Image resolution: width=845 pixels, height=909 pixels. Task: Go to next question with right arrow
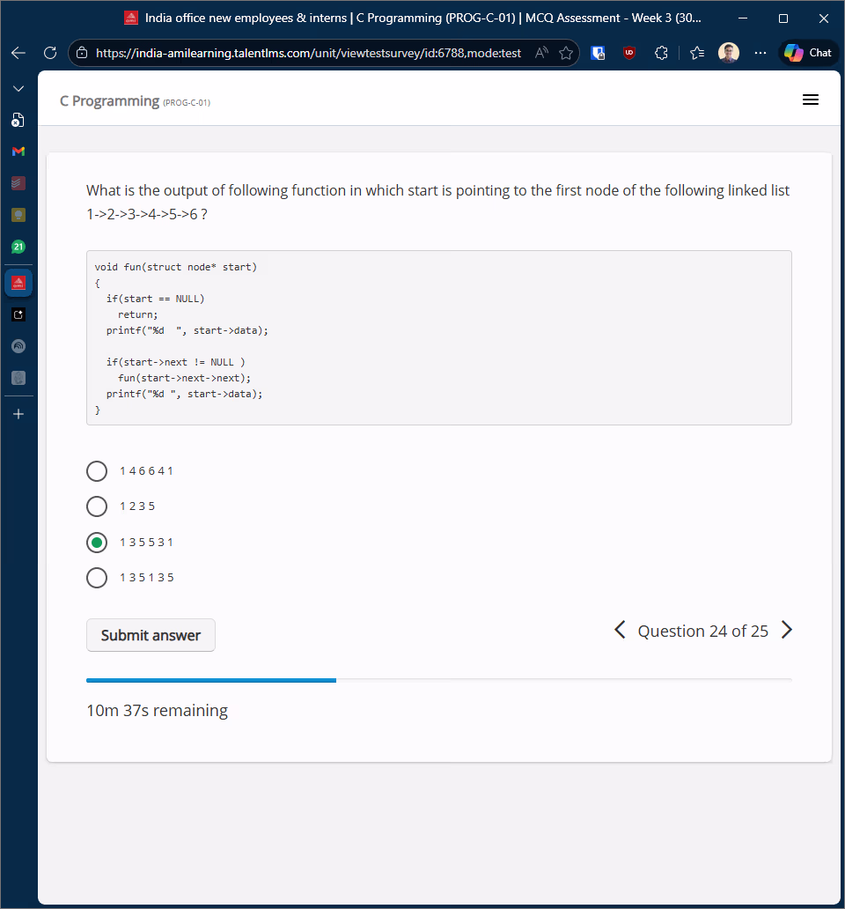787,630
